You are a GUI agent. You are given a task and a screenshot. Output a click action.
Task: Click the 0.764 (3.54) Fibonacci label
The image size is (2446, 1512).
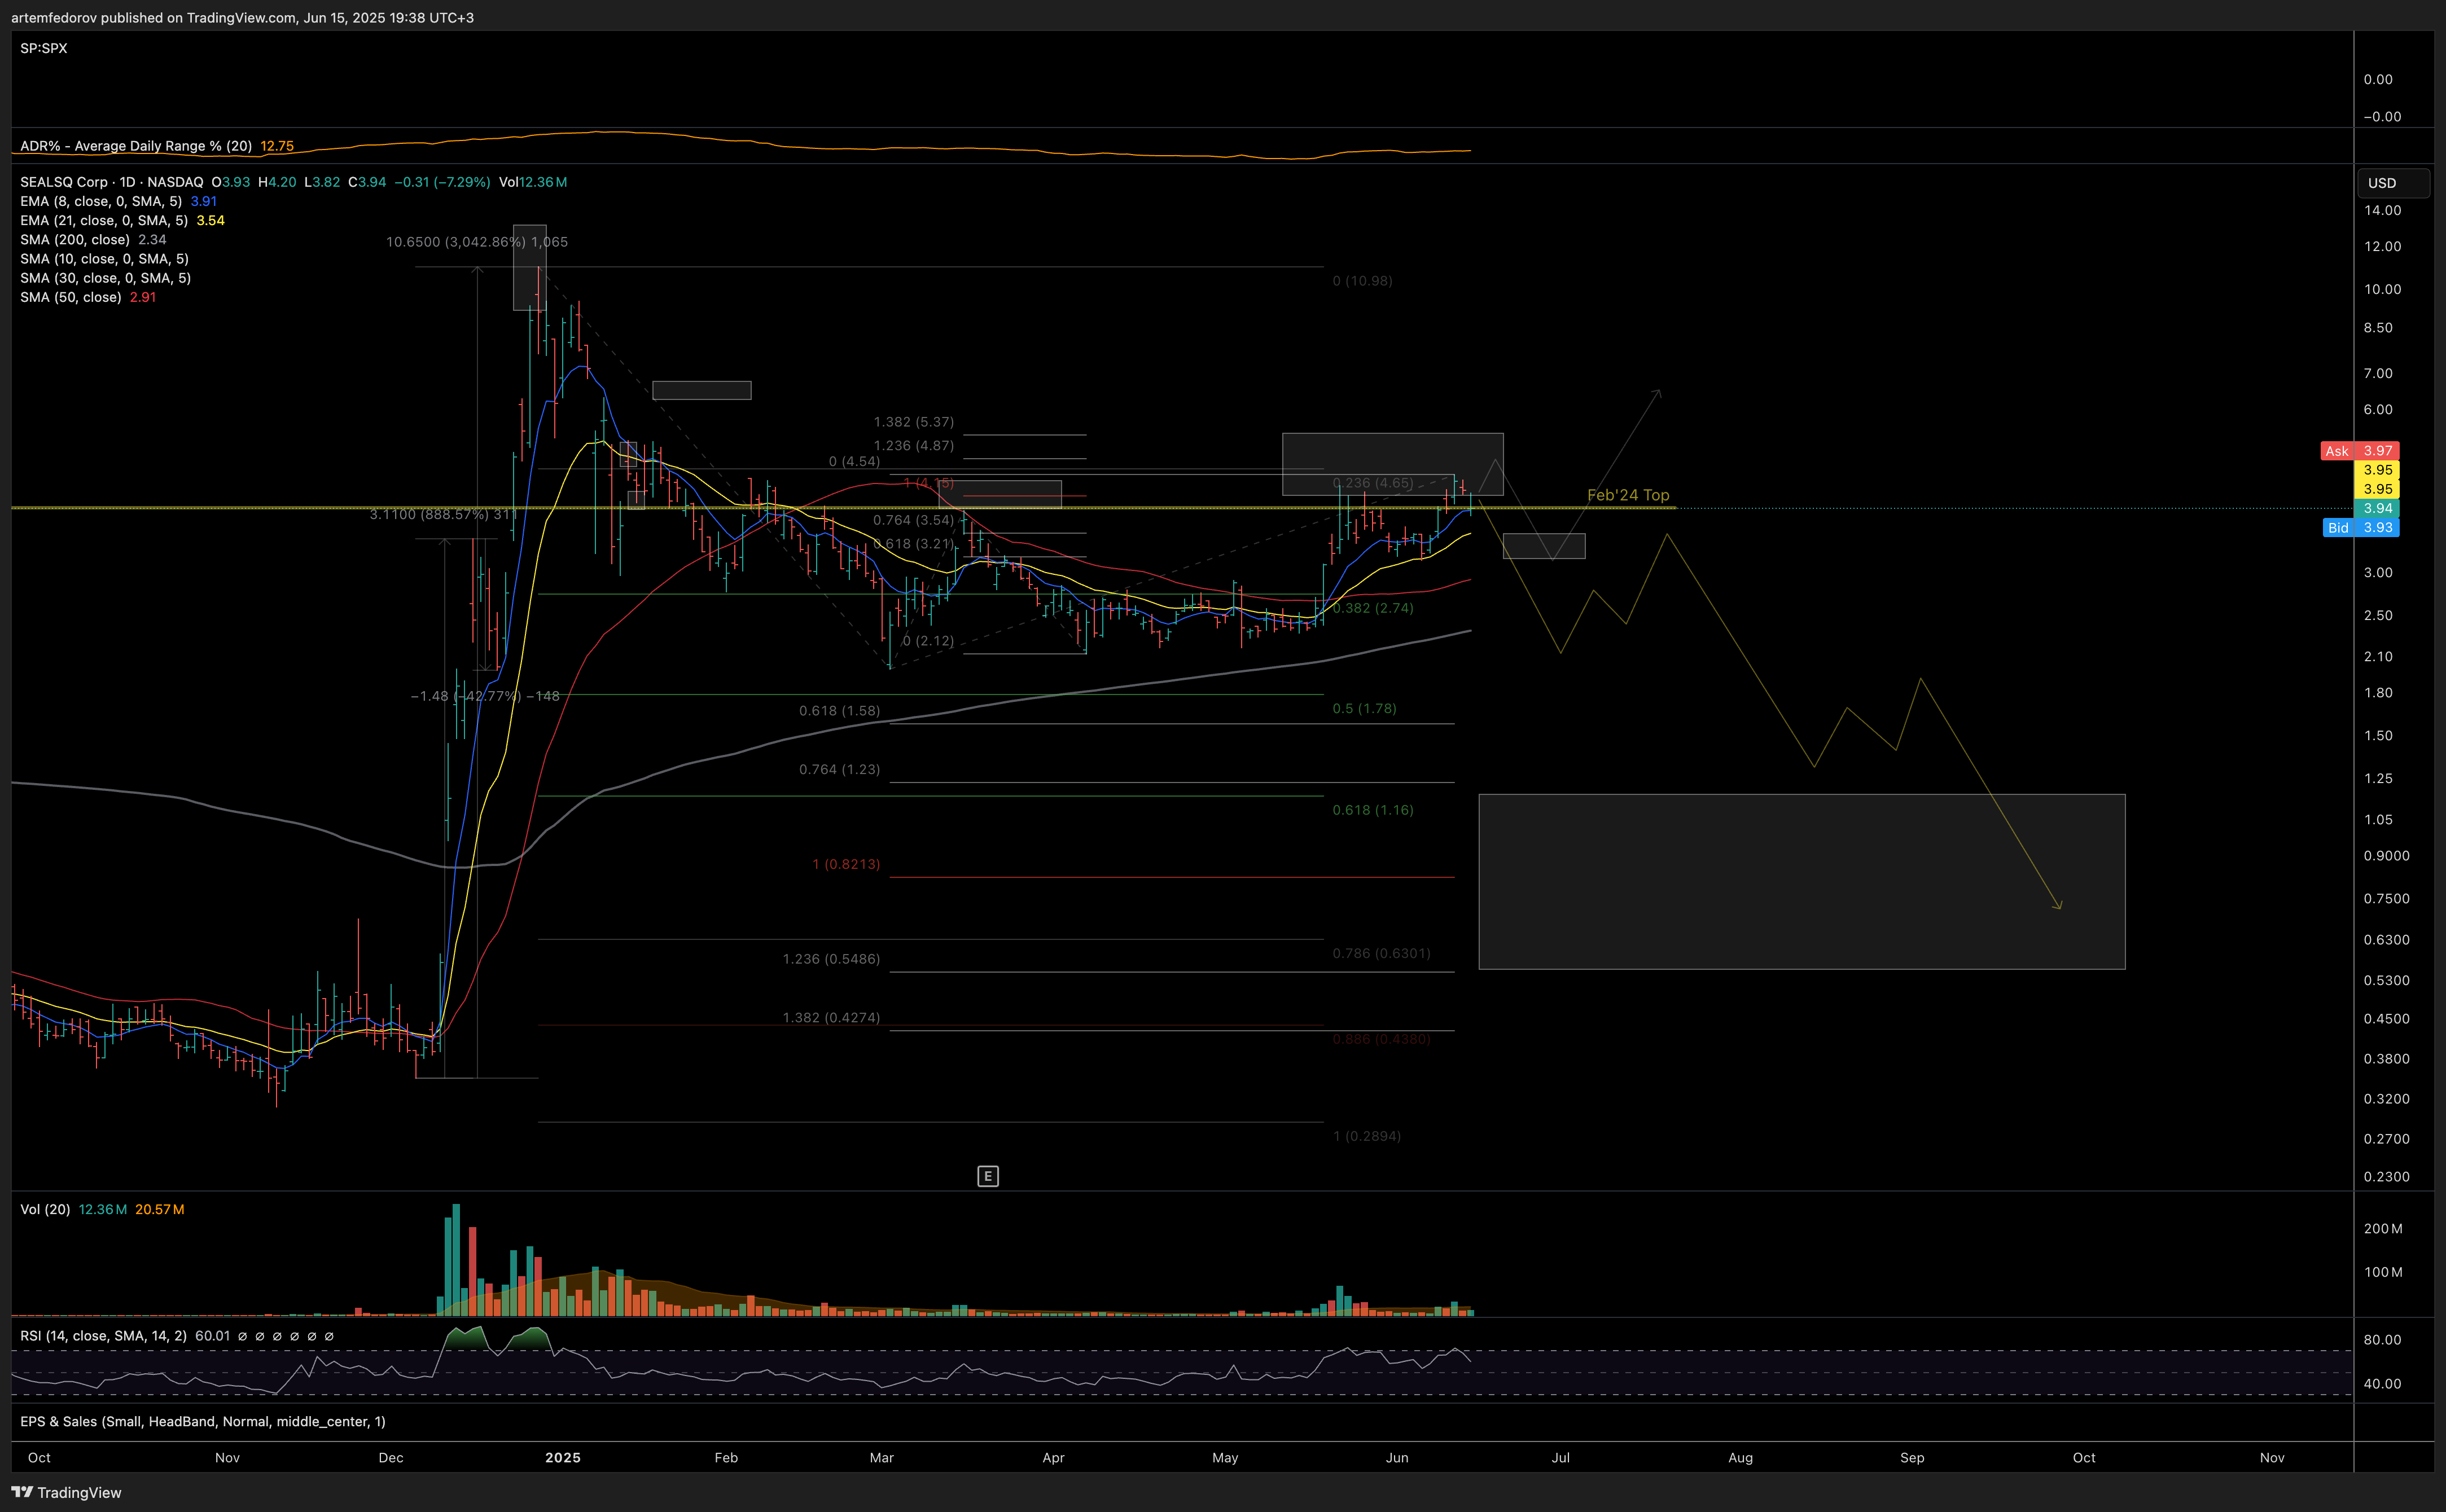[x=913, y=520]
